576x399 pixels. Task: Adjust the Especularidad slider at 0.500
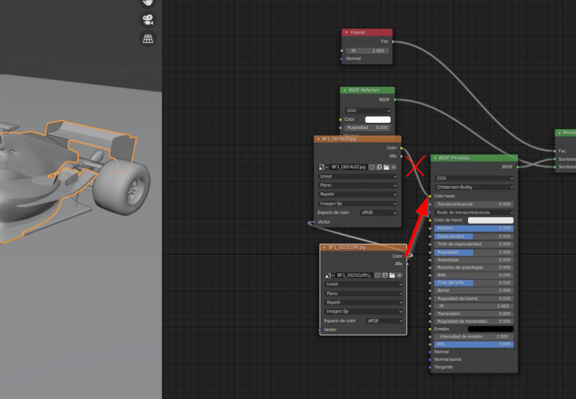coord(474,236)
